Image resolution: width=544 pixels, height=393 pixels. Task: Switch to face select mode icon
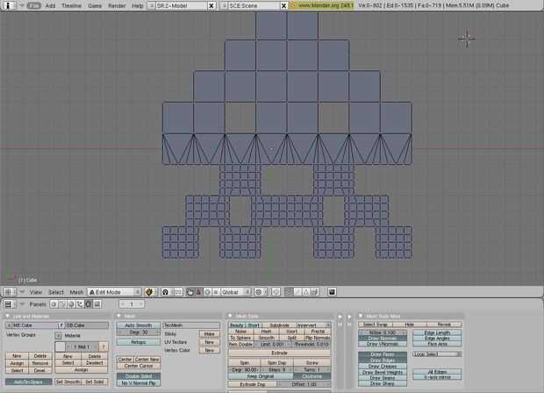305,292
